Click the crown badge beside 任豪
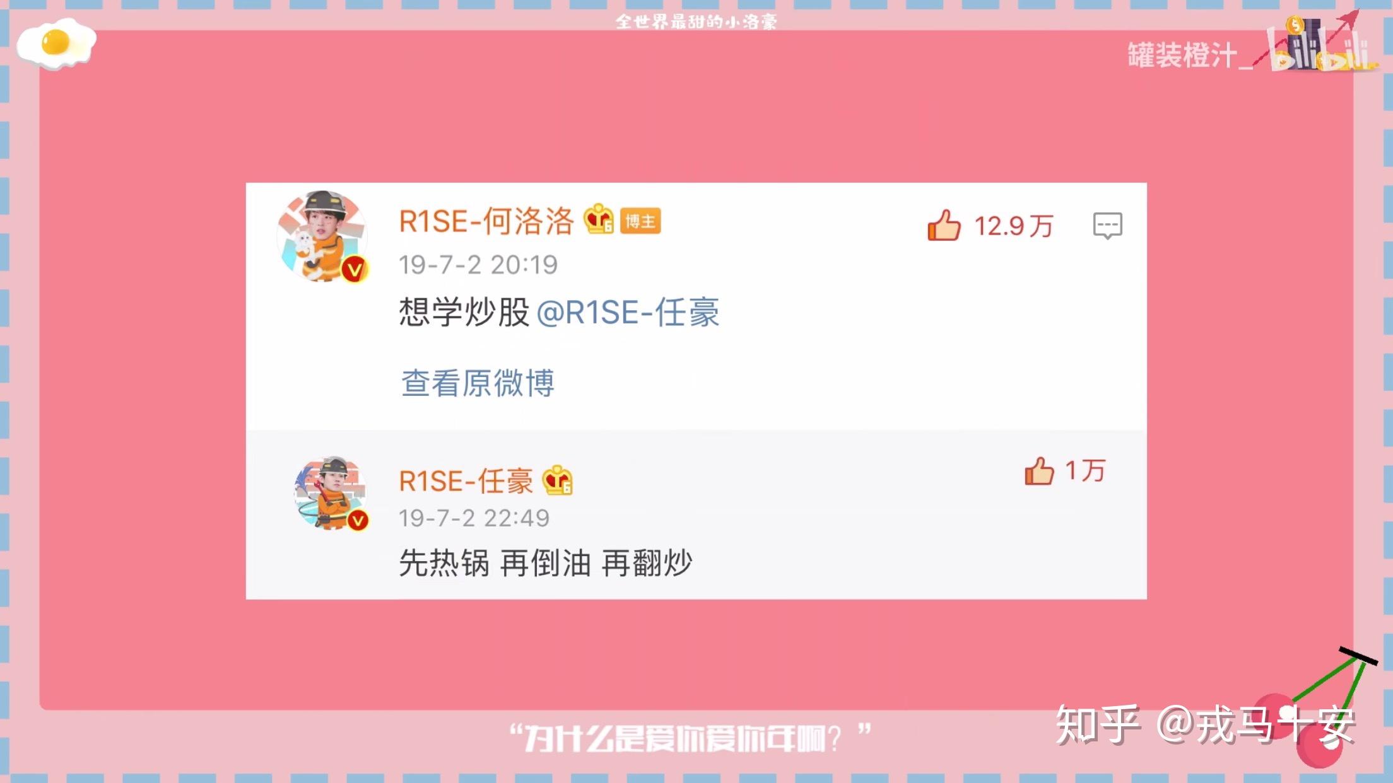The width and height of the screenshot is (1393, 783). pos(557,480)
